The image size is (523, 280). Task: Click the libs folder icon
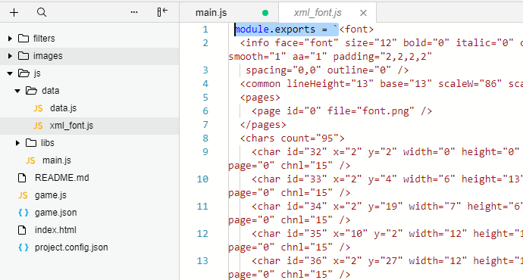tap(31, 143)
